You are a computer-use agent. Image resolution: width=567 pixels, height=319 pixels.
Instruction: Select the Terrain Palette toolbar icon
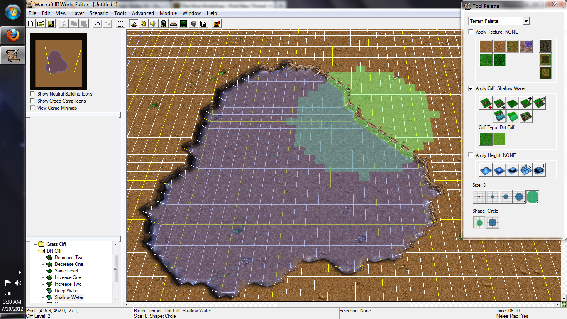tap(134, 24)
